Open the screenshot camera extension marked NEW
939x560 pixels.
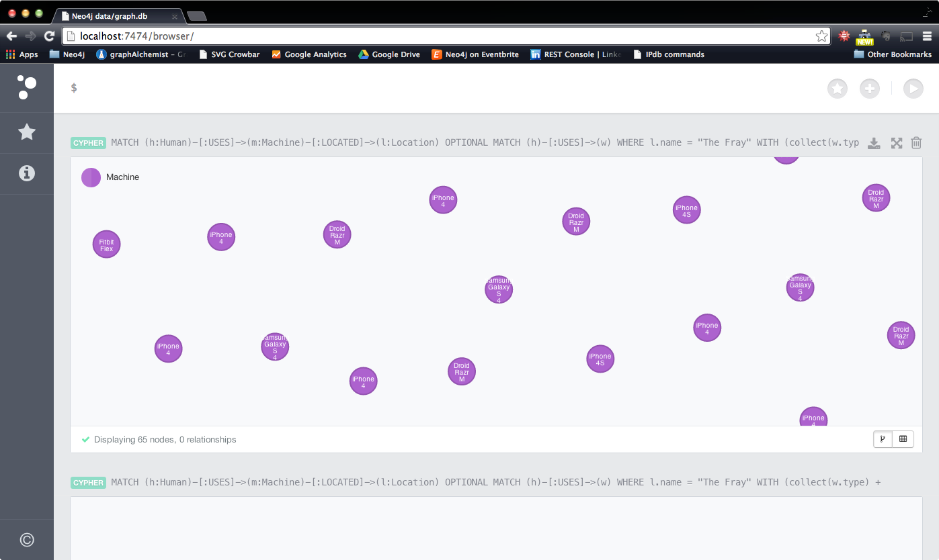pos(864,38)
